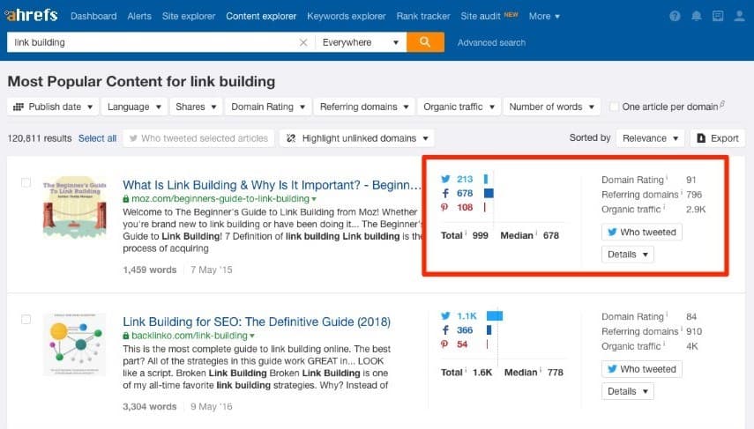Select the backlinko.com result checkbox
754x429 pixels.
pyautogui.click(x=26, y=320)
